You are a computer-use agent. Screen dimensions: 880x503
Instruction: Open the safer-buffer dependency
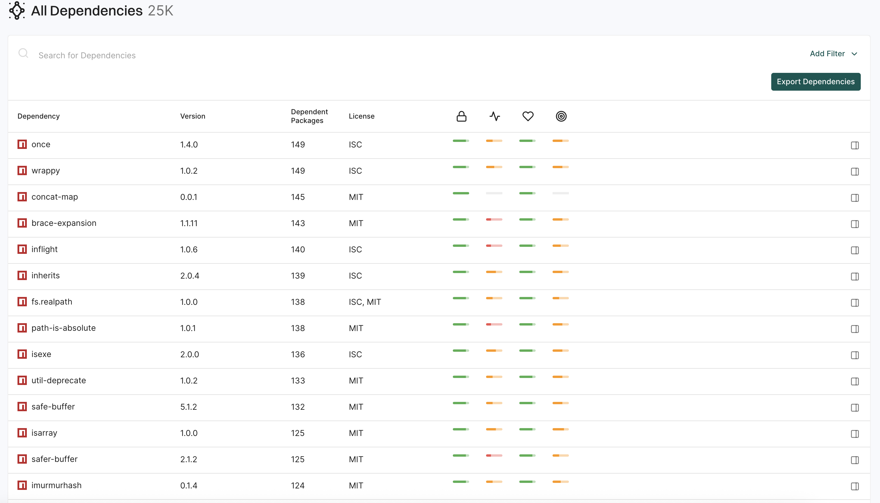55,459
